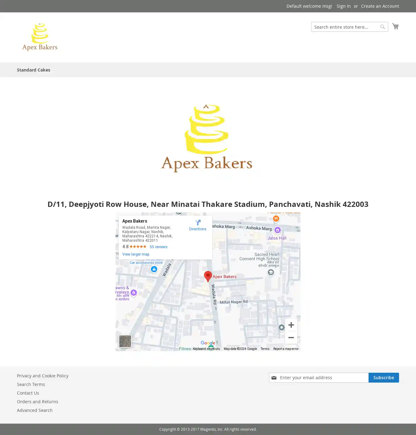Open Create an Account page

click(x=380, y=6)
